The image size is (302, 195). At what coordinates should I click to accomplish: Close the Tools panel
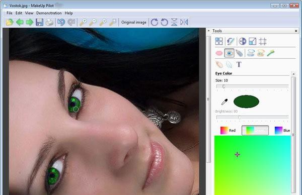tap(296, 31)
